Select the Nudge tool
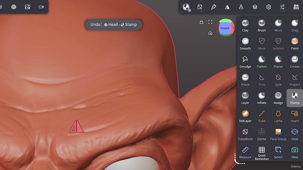 278,98
